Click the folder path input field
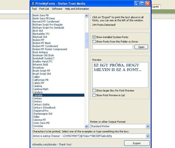The height and width of the screenshot is (148, 175). coord(113,47)
